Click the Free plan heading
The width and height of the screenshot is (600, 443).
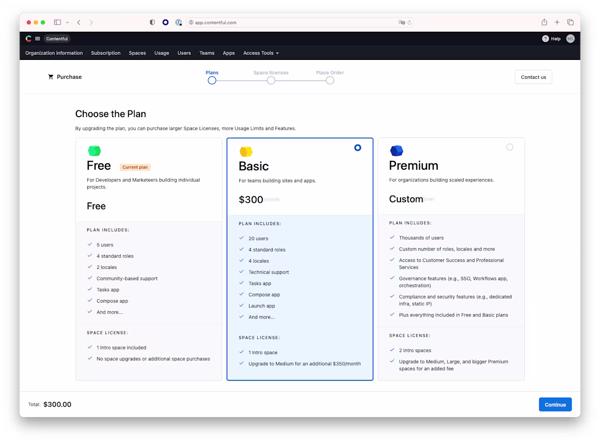pos(99,166)
